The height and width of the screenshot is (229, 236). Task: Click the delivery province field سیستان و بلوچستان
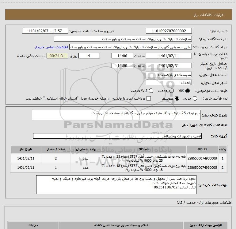(169, 74)
